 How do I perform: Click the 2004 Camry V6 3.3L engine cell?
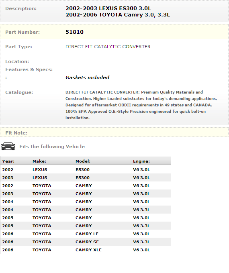pyautogui.click(x=141, y=210)
